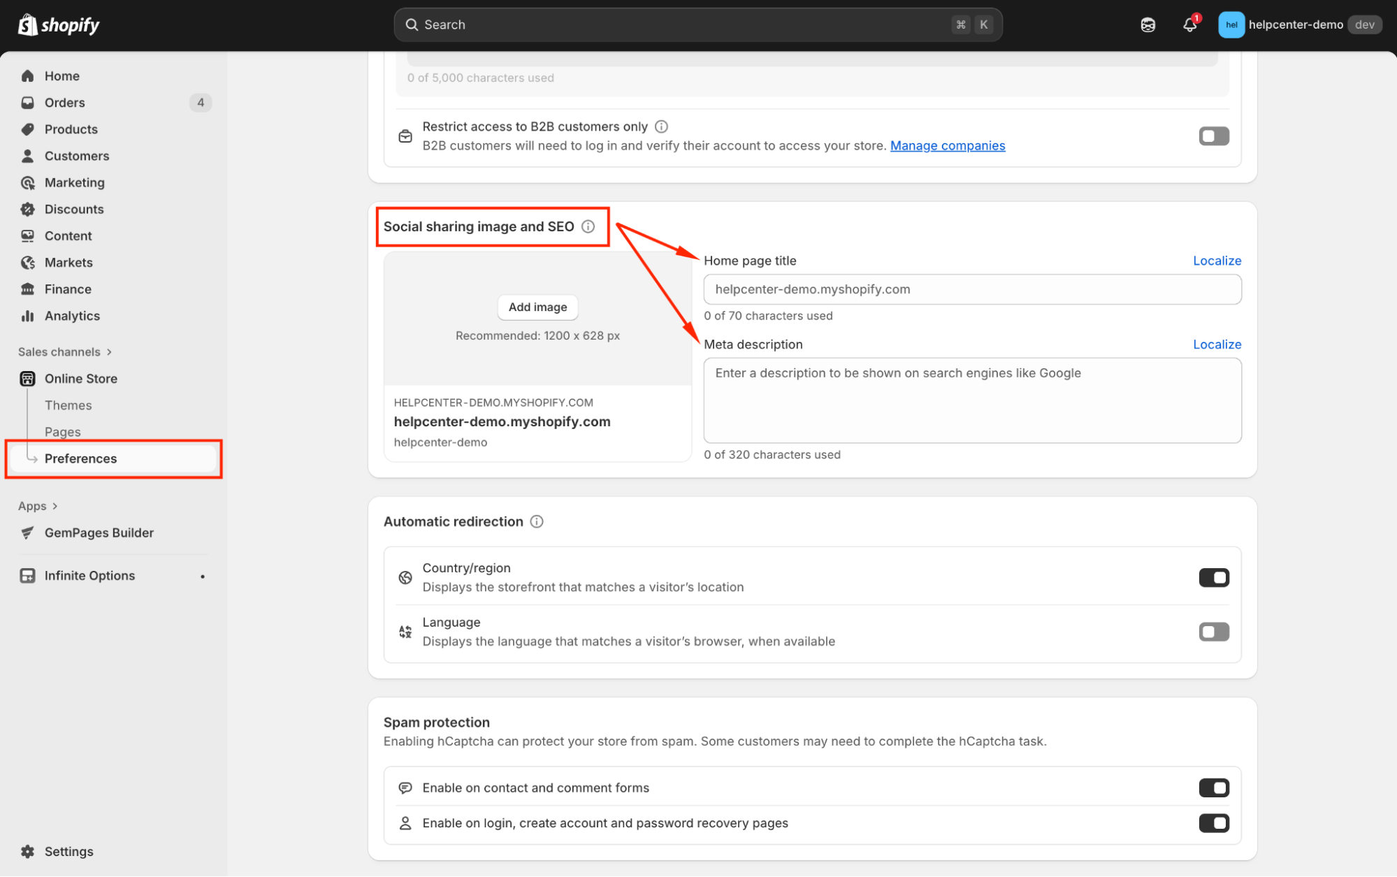Screen dimensions: 1397x877
Task: Open the Manage companies link
Action: (947, 145)
